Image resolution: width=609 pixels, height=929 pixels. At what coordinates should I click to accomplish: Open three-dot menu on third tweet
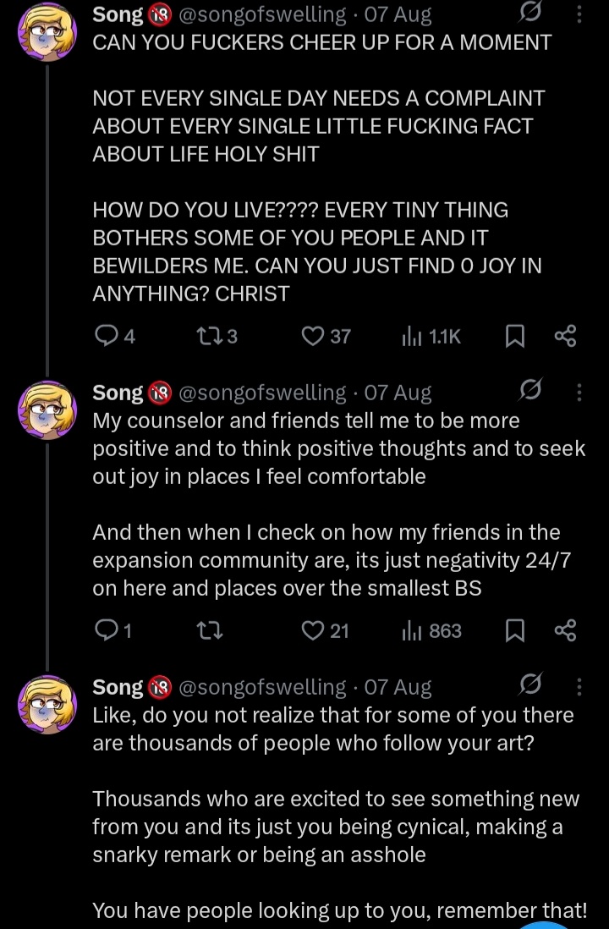tap(579, 686)
